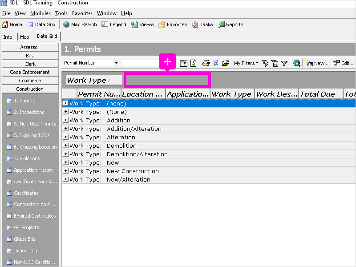
Task: Expand the Work Type Demolition group
Action: pos(65,146)
